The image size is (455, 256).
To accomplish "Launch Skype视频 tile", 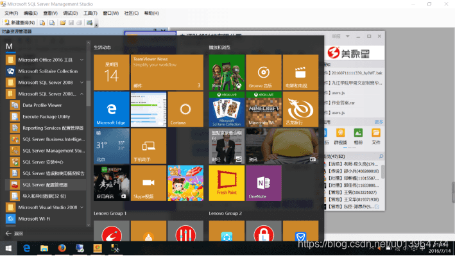I will [148, 183].
